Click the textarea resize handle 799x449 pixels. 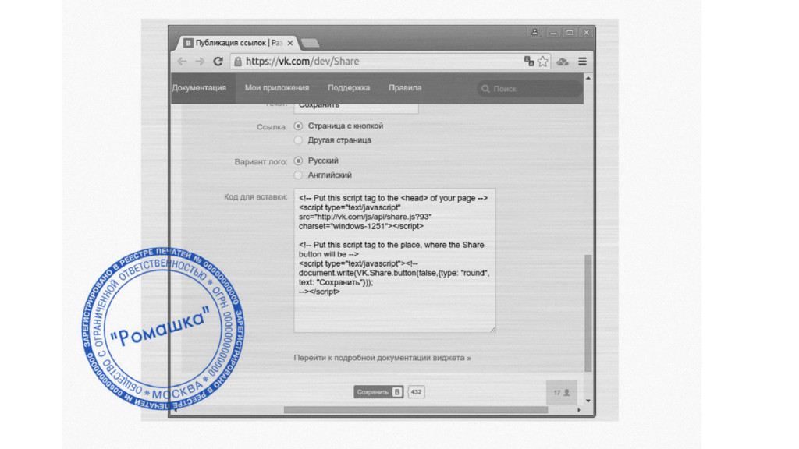pos(492,330)
